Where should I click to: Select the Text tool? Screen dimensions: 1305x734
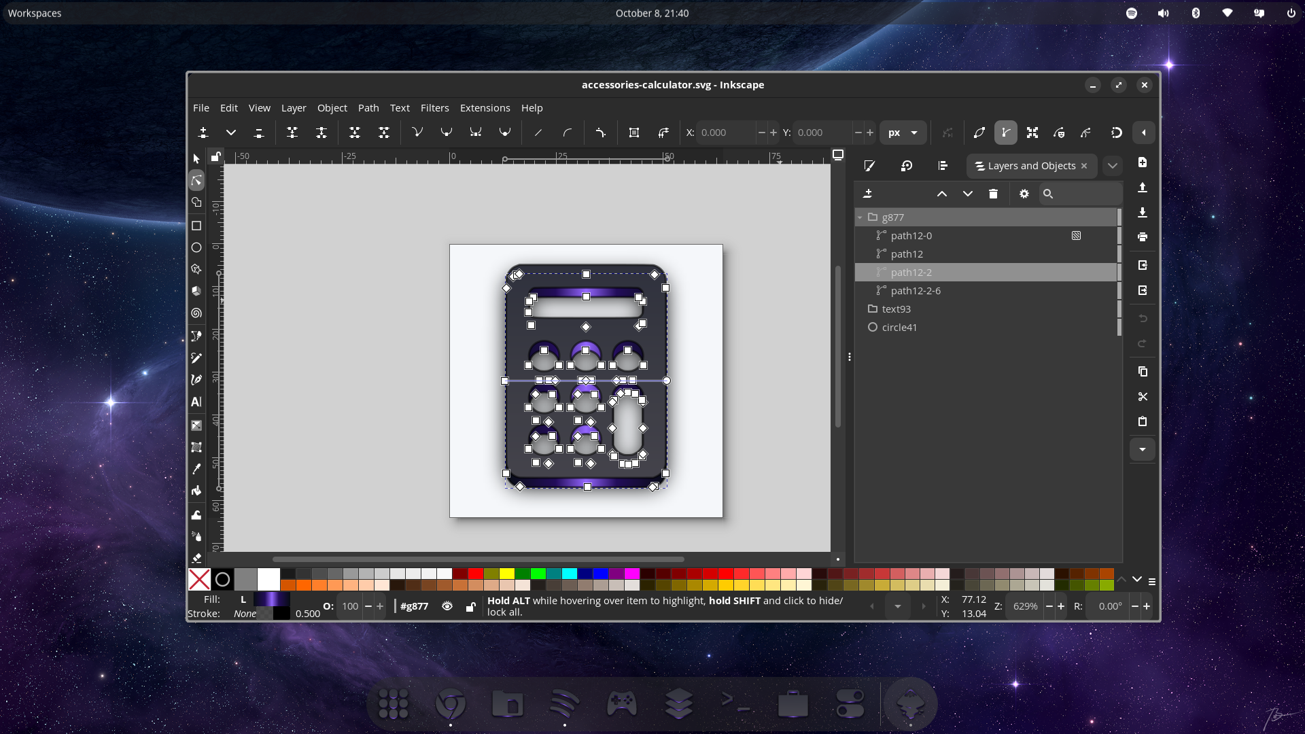tap(196, 402)
